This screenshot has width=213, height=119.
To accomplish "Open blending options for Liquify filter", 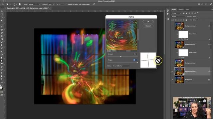I will click(x=209, y=58).
